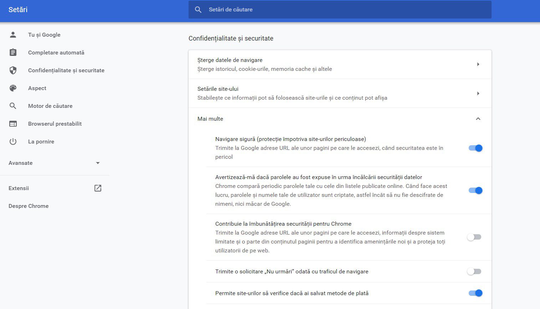Click the external link icon next to Extensii

tap(98, 188)
